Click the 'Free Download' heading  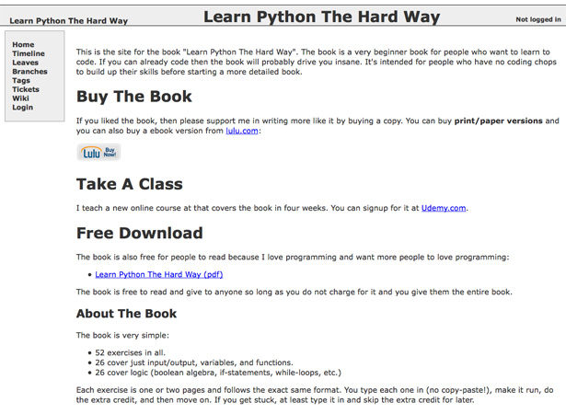pyautogui.click(x=139, y=234)
